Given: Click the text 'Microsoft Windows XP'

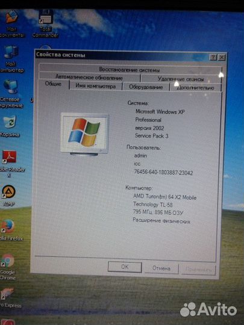Looking at the screenshot, I should click(x=160, y=112).
